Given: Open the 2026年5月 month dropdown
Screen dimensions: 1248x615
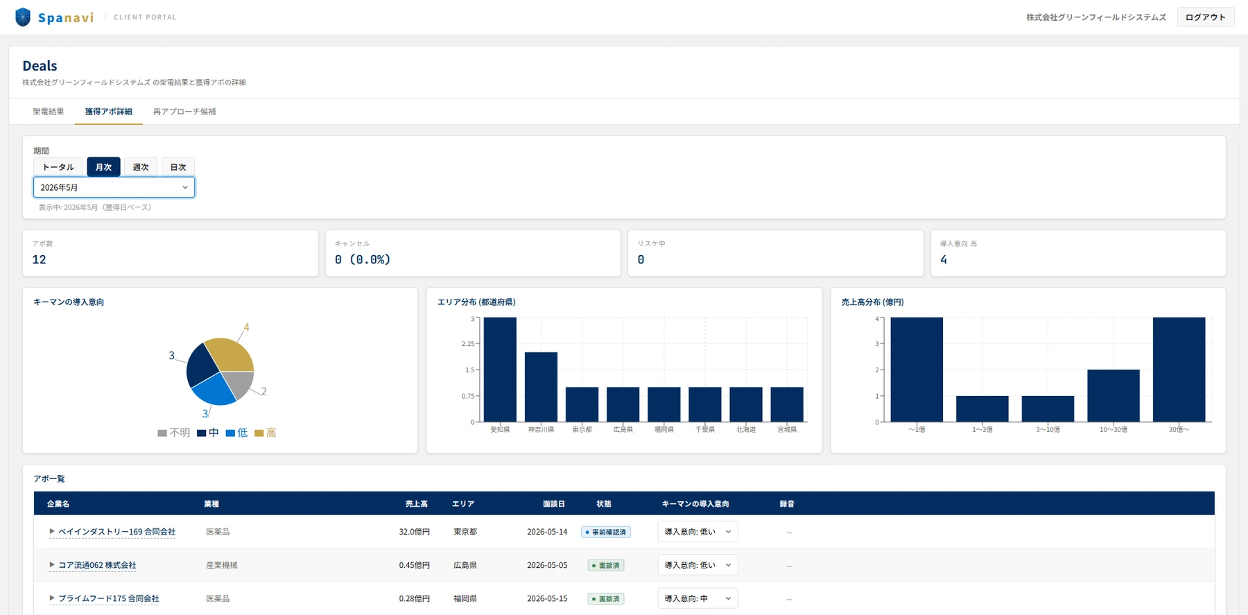Looking at the screenshot, I should (114, 187).
